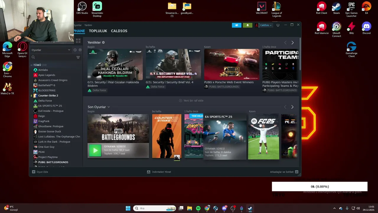Select Apex Legends in game list

[x=47, y=75]
